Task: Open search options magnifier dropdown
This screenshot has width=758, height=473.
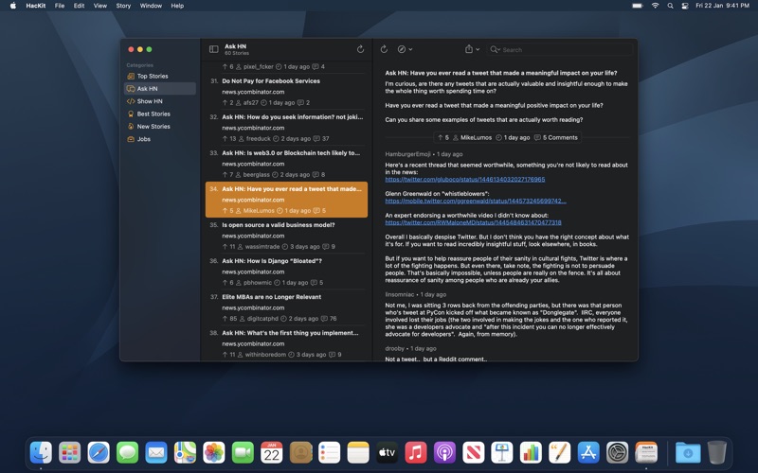Action: tap(495, 50)
